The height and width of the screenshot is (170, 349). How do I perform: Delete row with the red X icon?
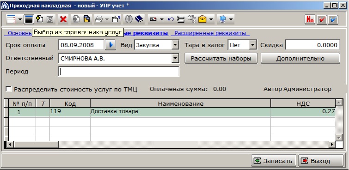pyautogui.click(x=63, y=19)
